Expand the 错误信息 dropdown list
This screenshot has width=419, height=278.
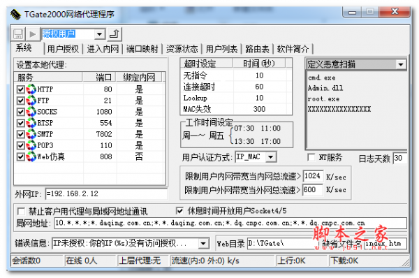point(203,244)
